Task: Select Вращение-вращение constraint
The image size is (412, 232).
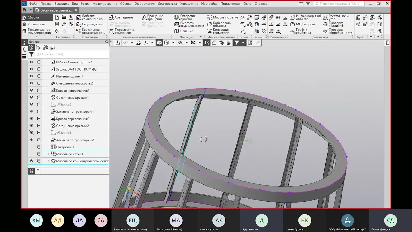Action: 153,17
